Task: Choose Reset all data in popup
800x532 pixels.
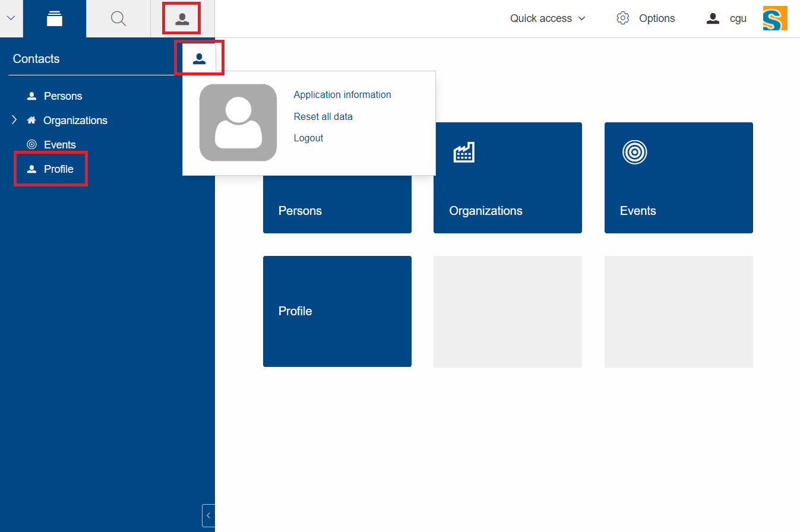Action: coord(323,116)
